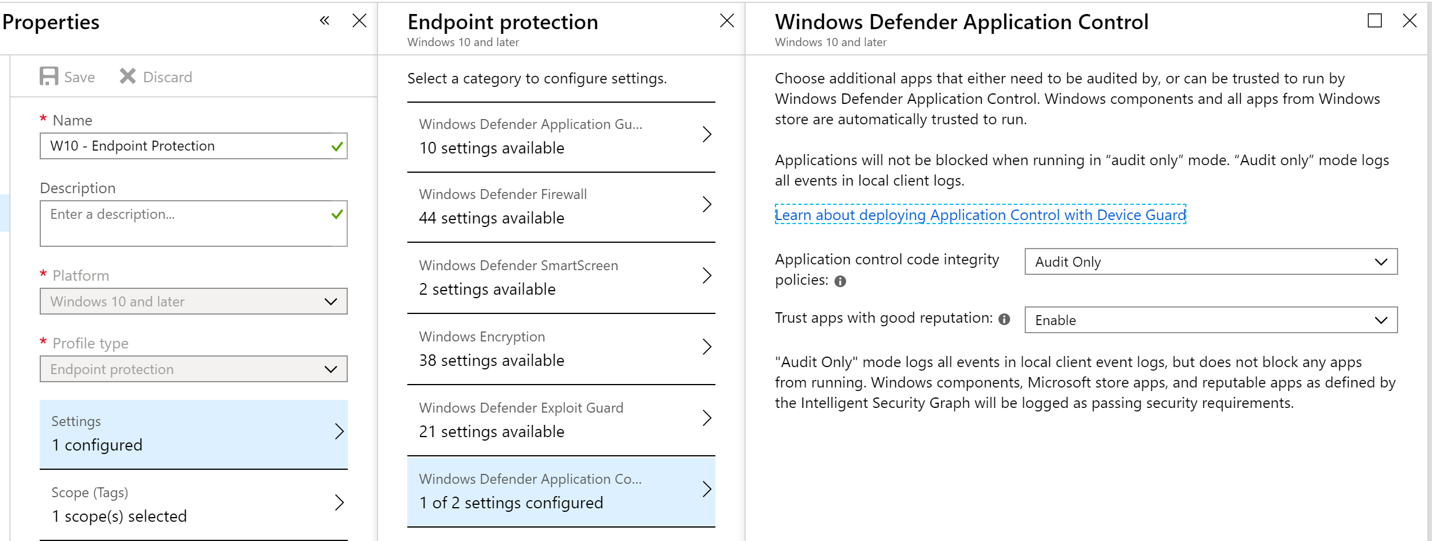
Task: Open Windows Defender SmartScreen category
Action: point(561,278)
